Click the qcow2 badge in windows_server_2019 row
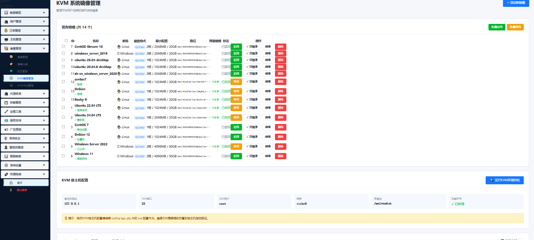This screenshot has width=534, height=240. [140, 54]
